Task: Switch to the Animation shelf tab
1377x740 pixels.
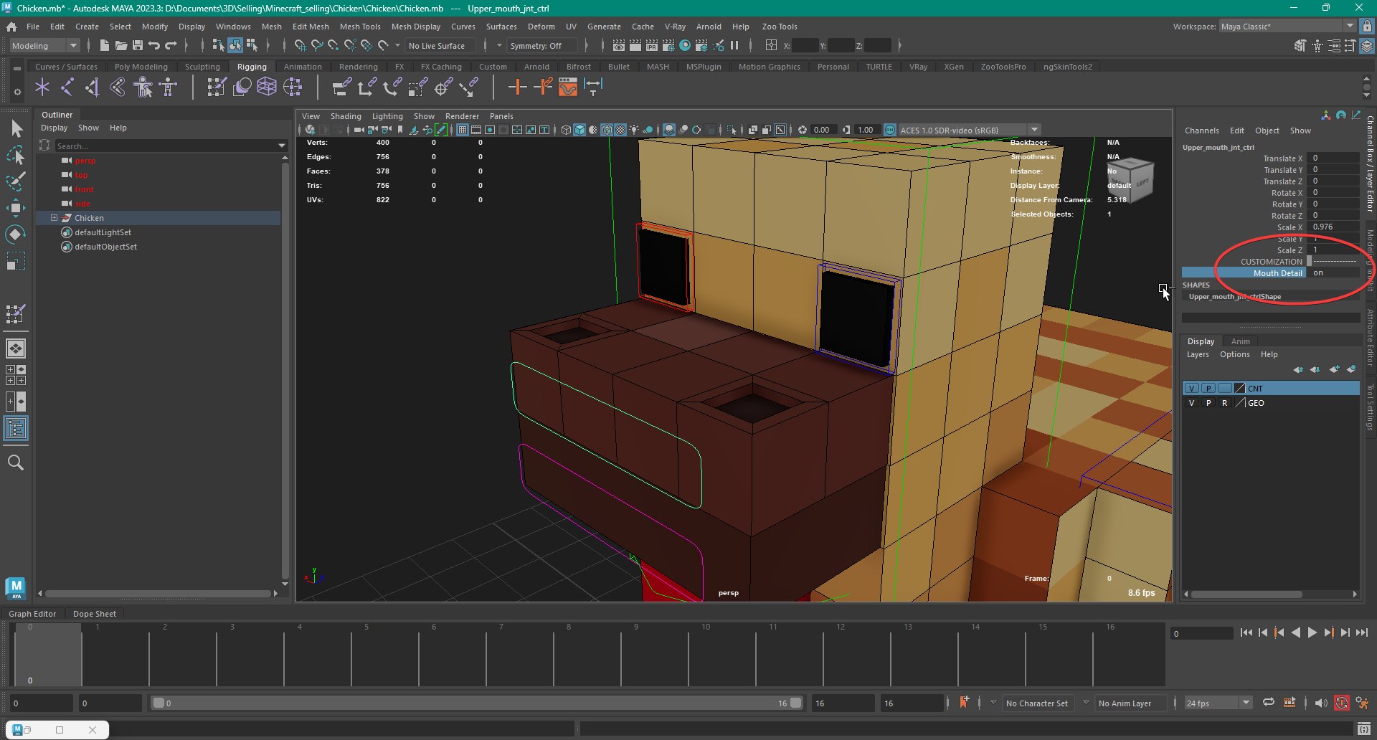Action: coord(303,67)
